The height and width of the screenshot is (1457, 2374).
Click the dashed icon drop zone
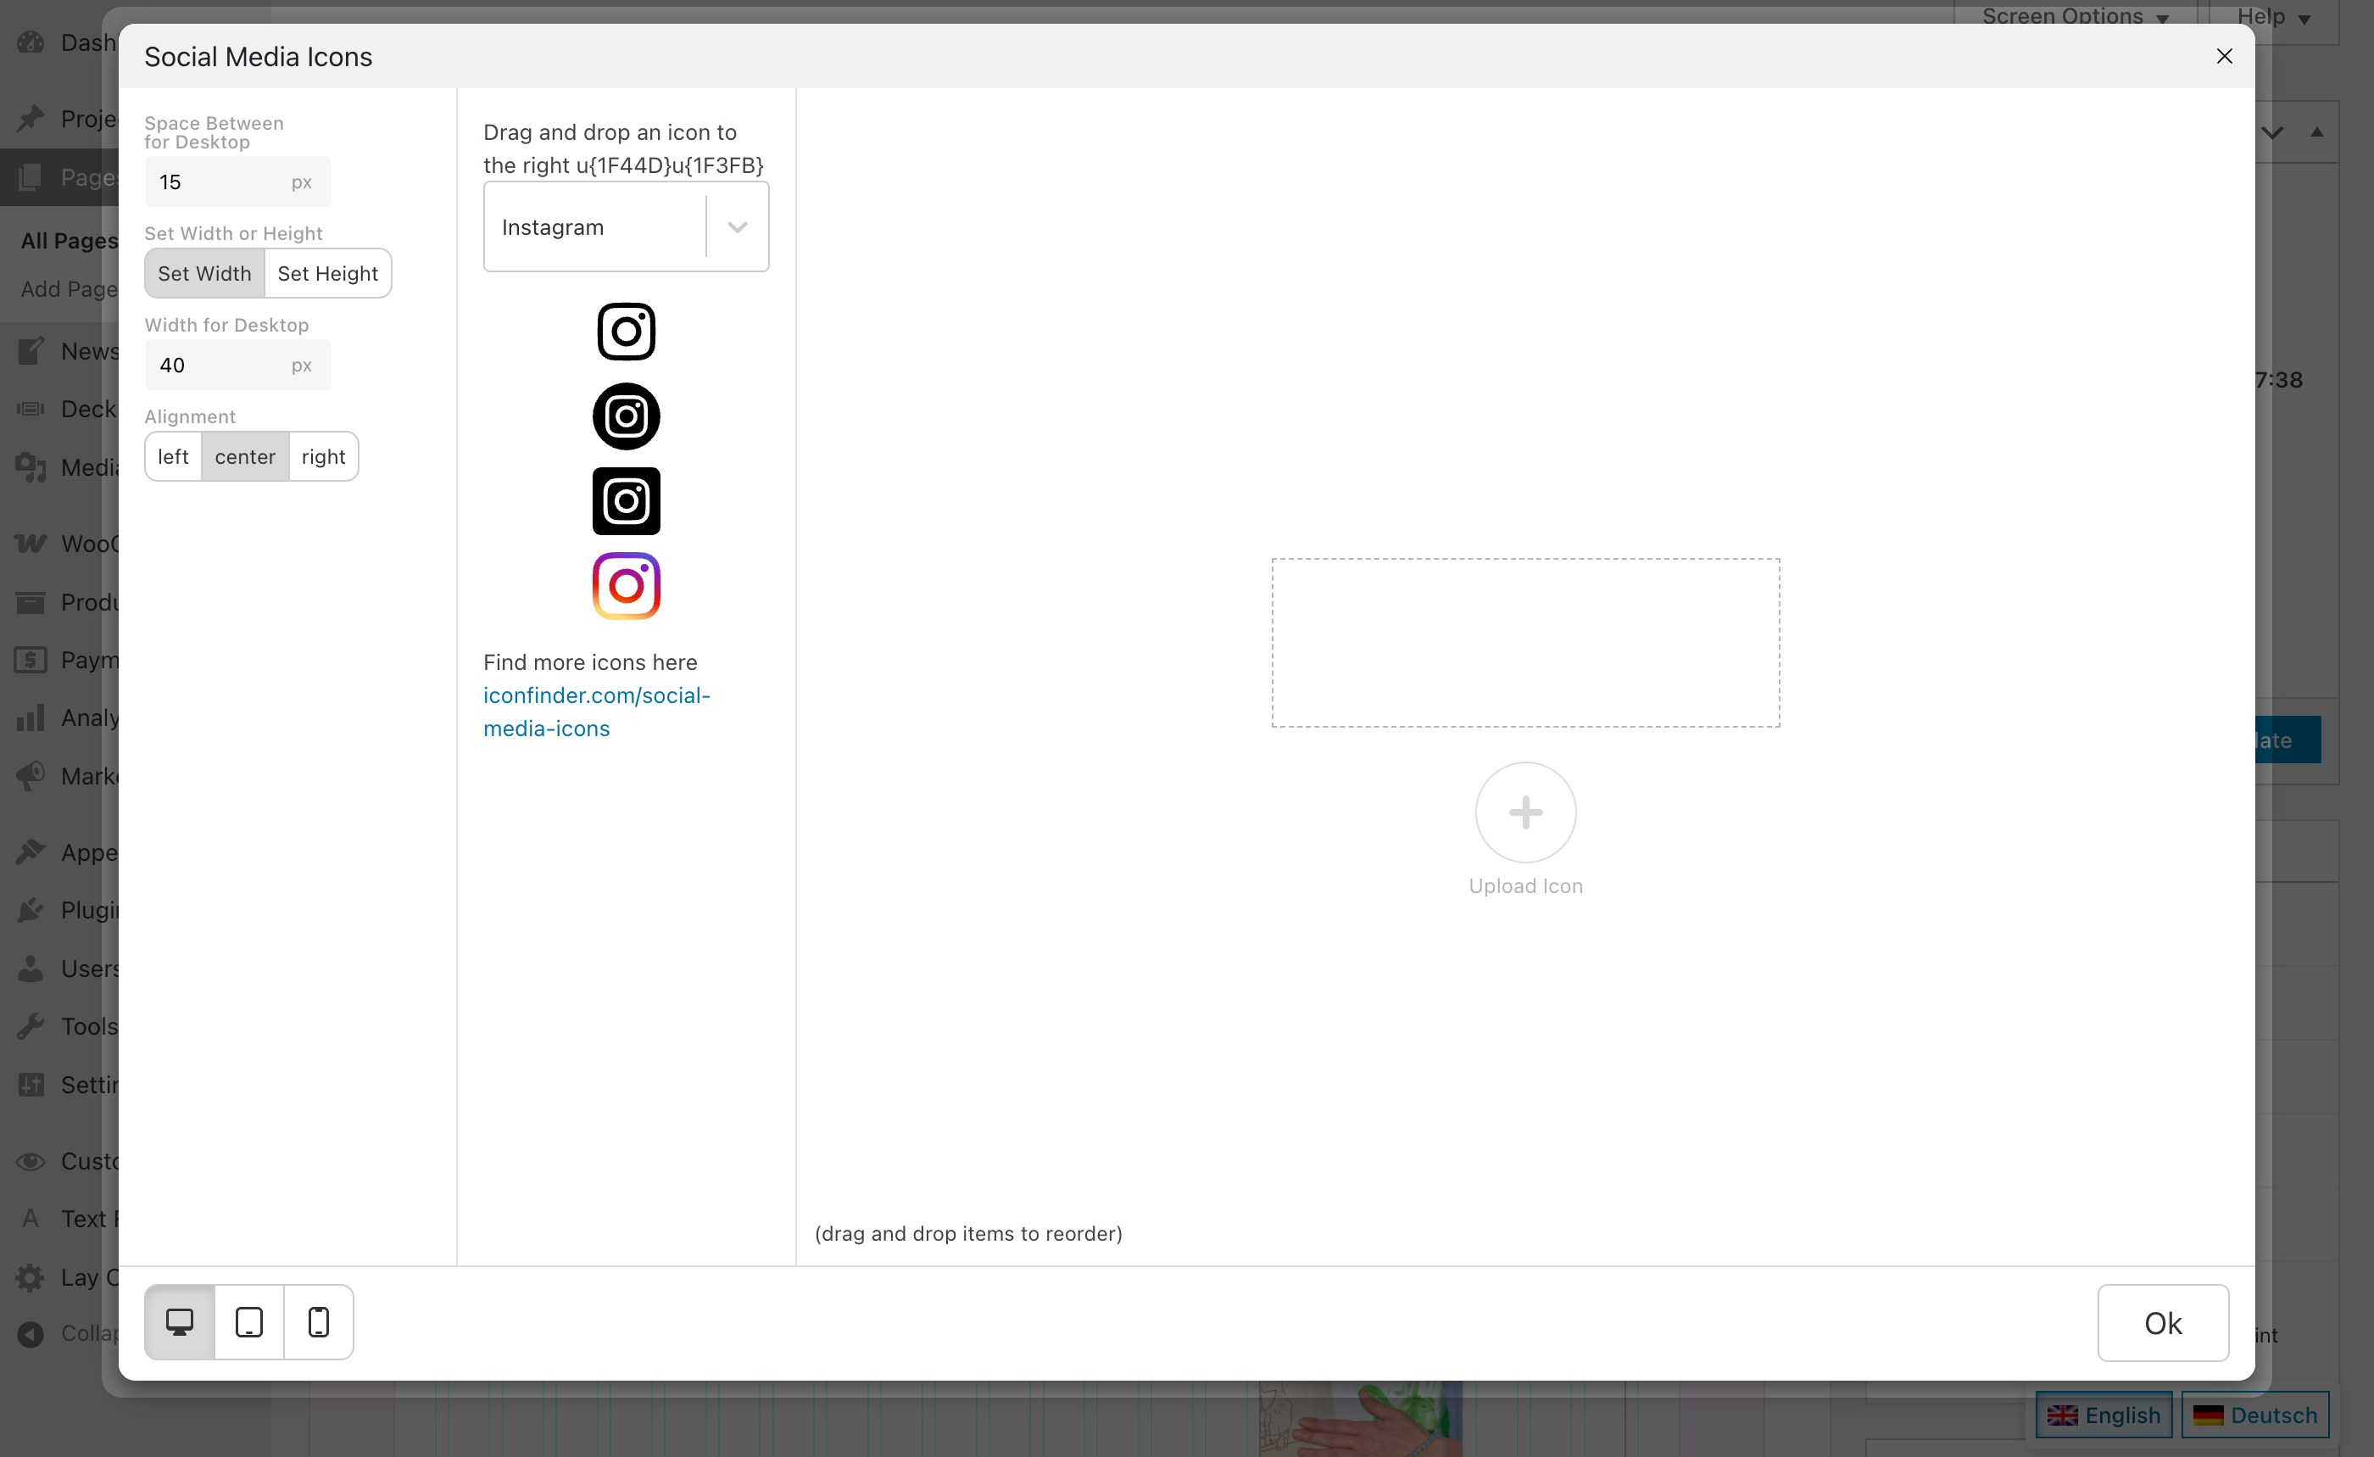(1525, 643)
